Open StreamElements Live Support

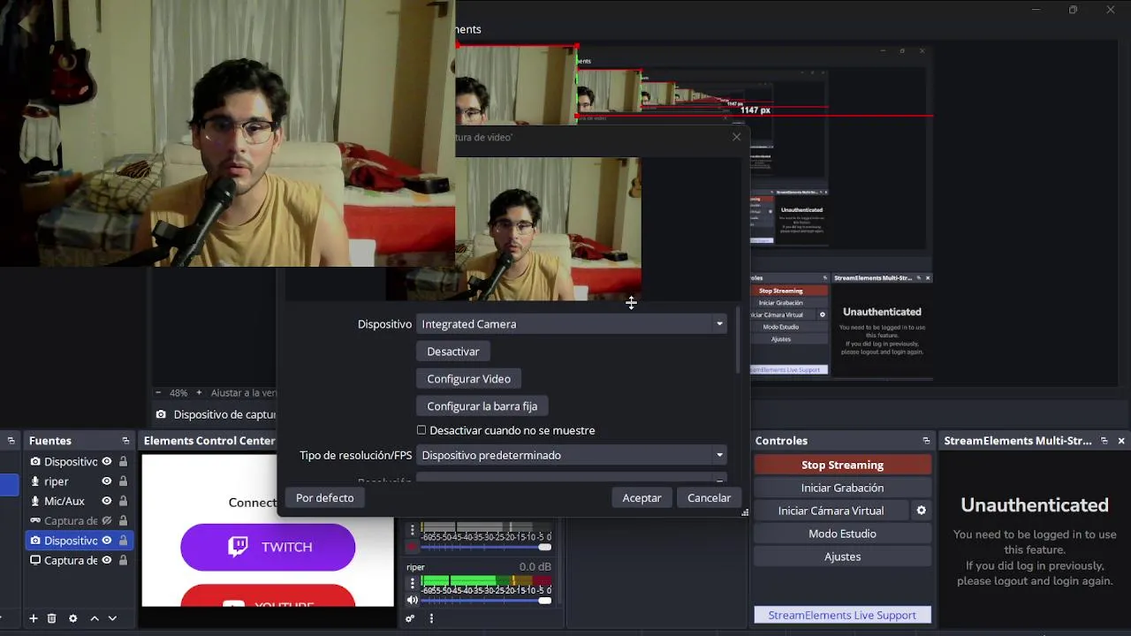coord(842,615)
